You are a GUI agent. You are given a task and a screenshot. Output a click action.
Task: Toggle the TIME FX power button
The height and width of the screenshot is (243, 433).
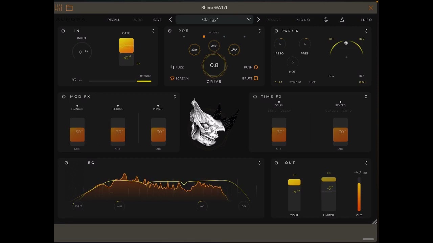click(255, 97)
